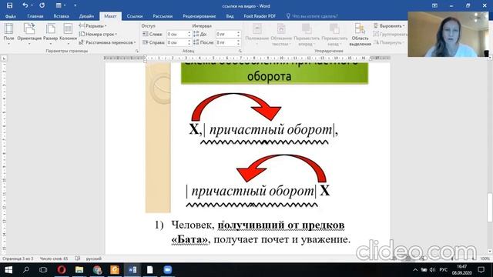493x277 pixels.
Task: Open the Undo history dropdown arrow
Action: click(x=32, y=5)
